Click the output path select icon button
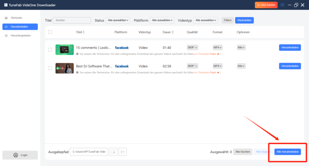Viewport: 309px width, 166px height. 114,152
